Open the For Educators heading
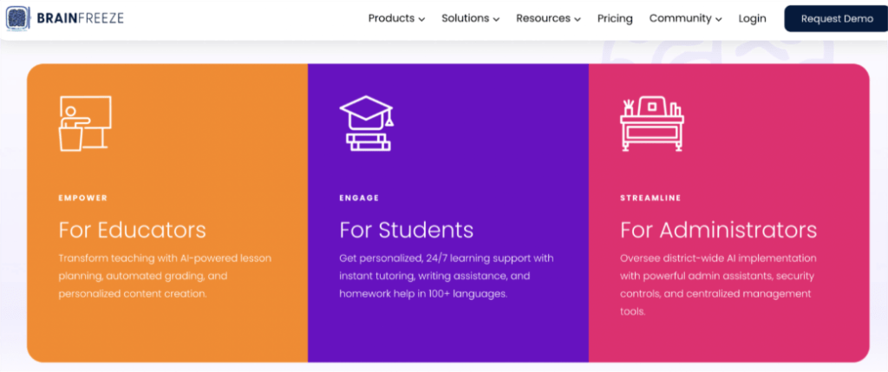Viewport: 888px width, 372px height. coord(132,230)
